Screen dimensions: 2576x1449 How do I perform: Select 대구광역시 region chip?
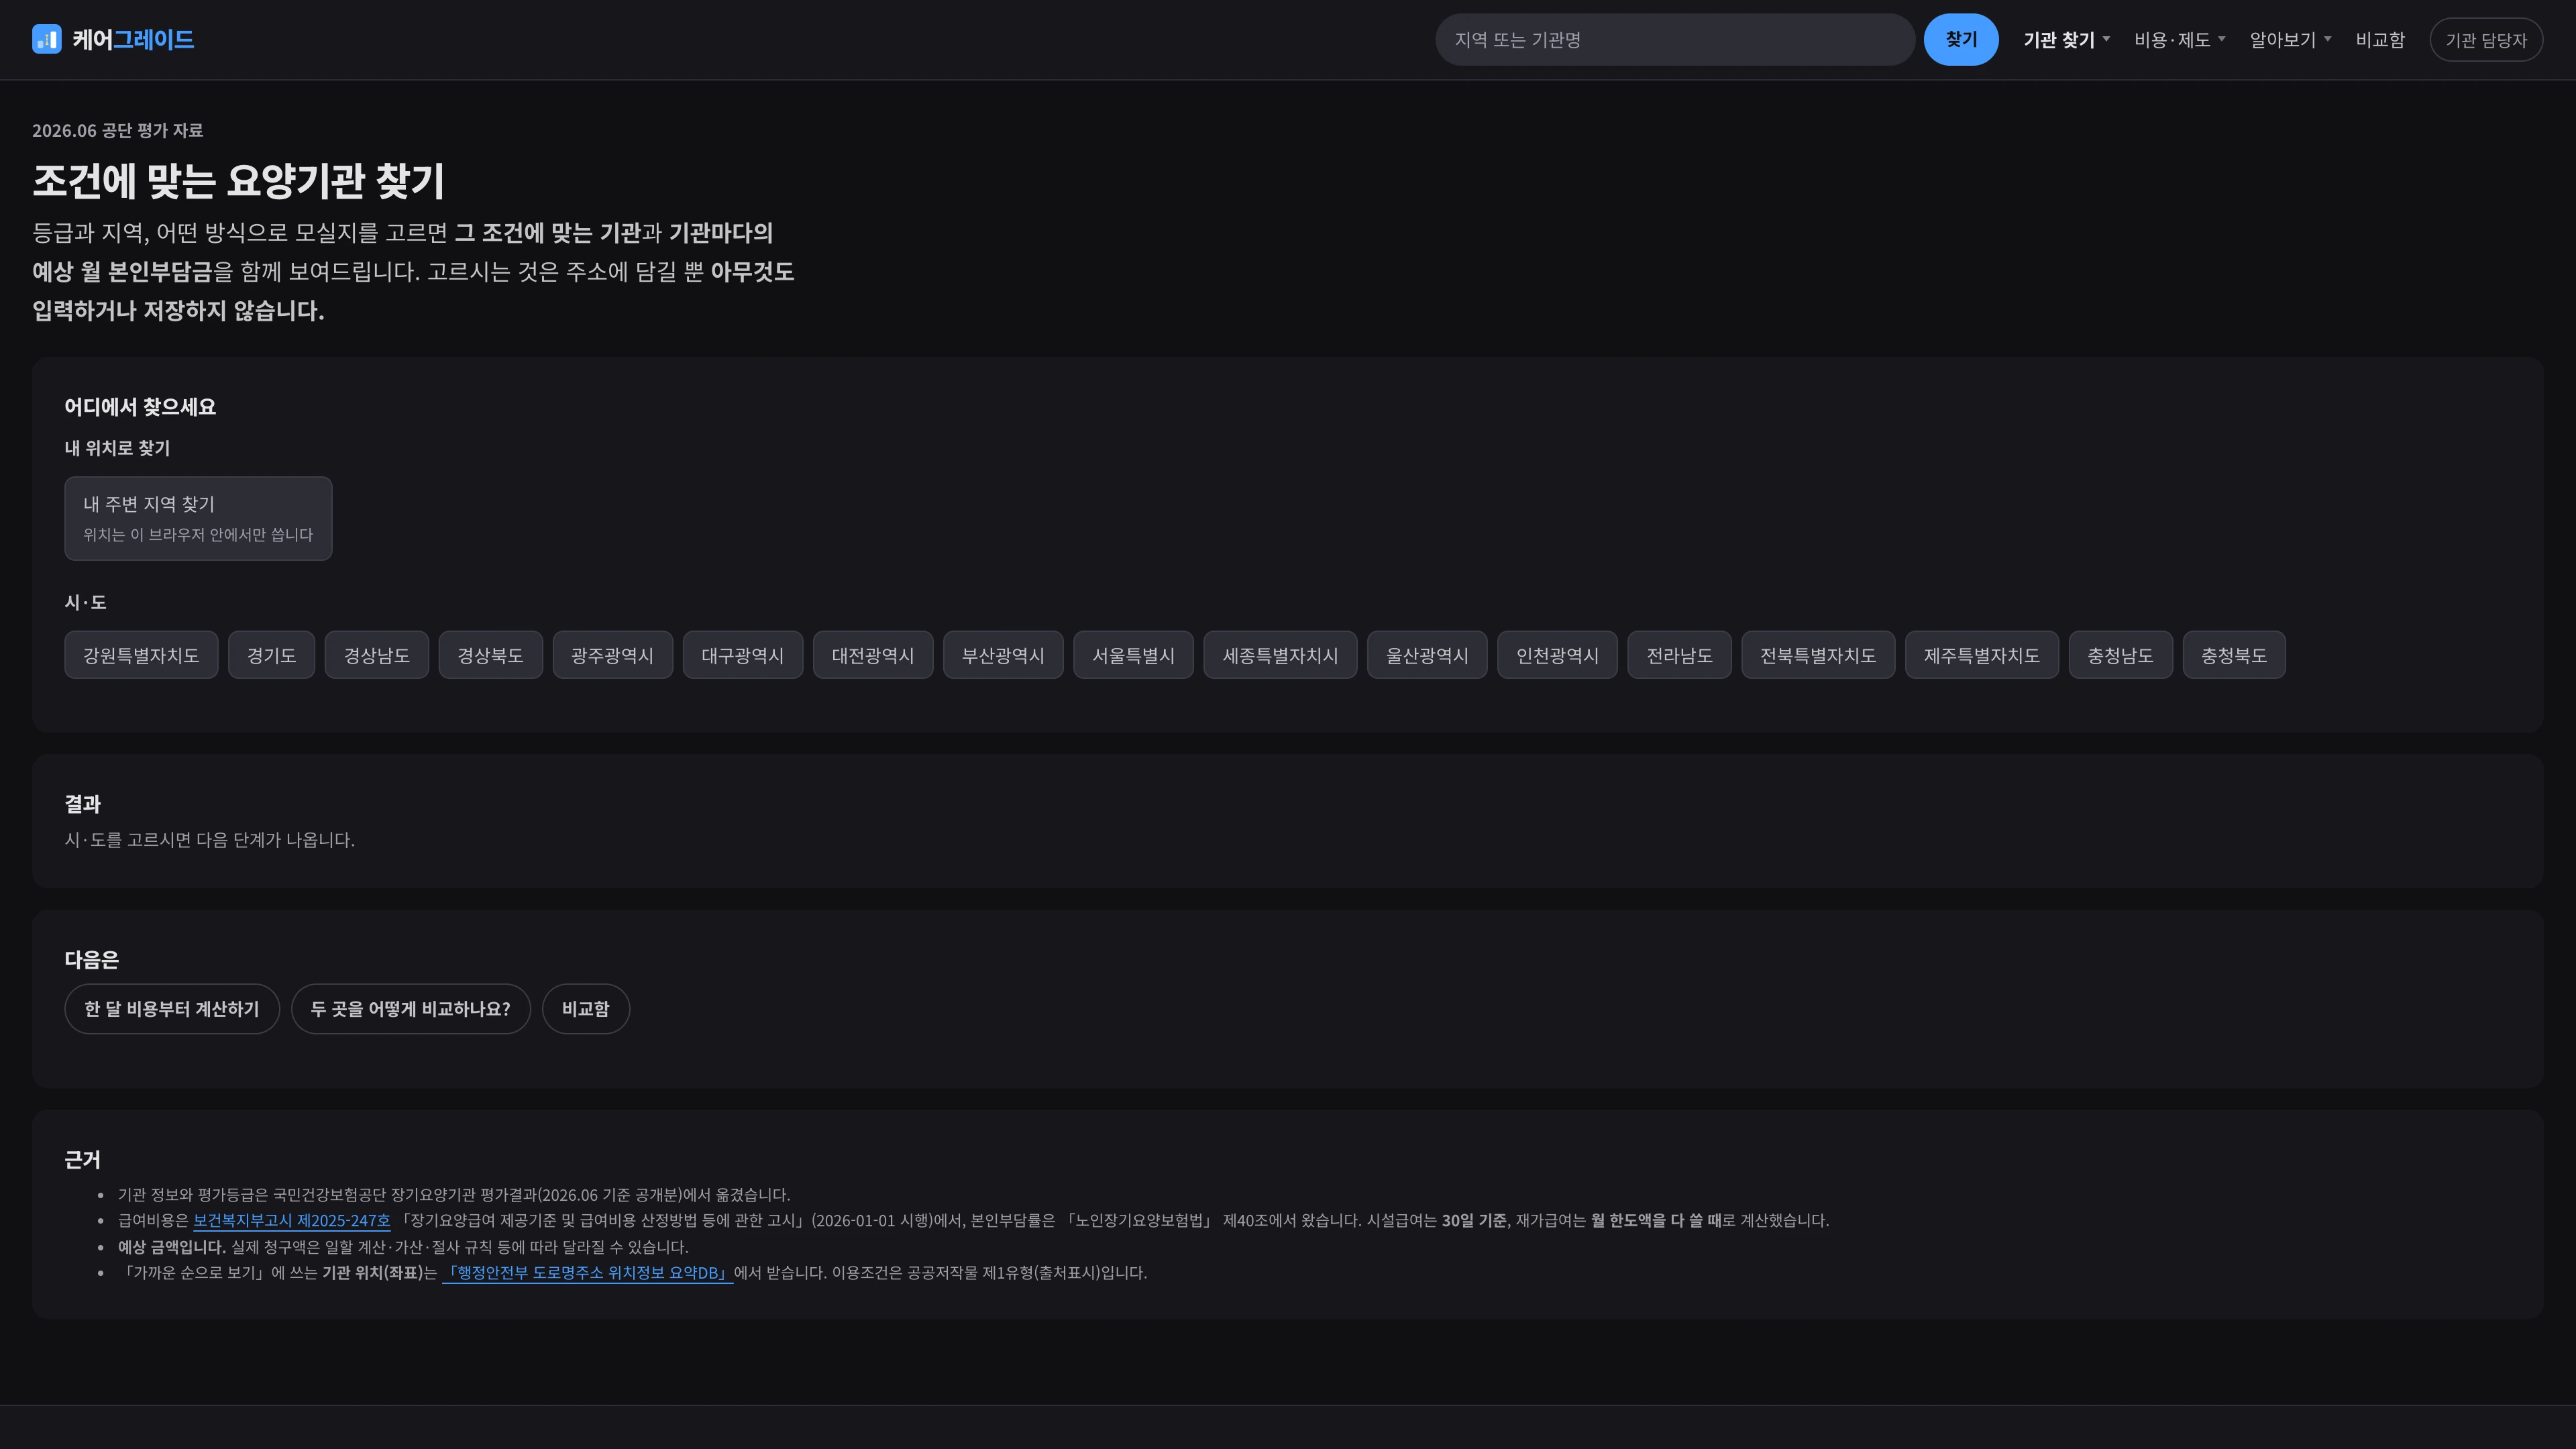pos(742,655)
